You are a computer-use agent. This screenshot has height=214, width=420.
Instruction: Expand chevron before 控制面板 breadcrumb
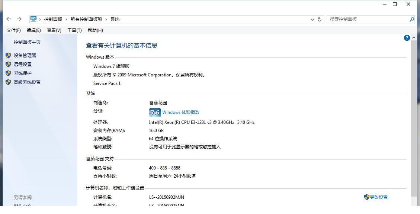(x=40, y=19)
